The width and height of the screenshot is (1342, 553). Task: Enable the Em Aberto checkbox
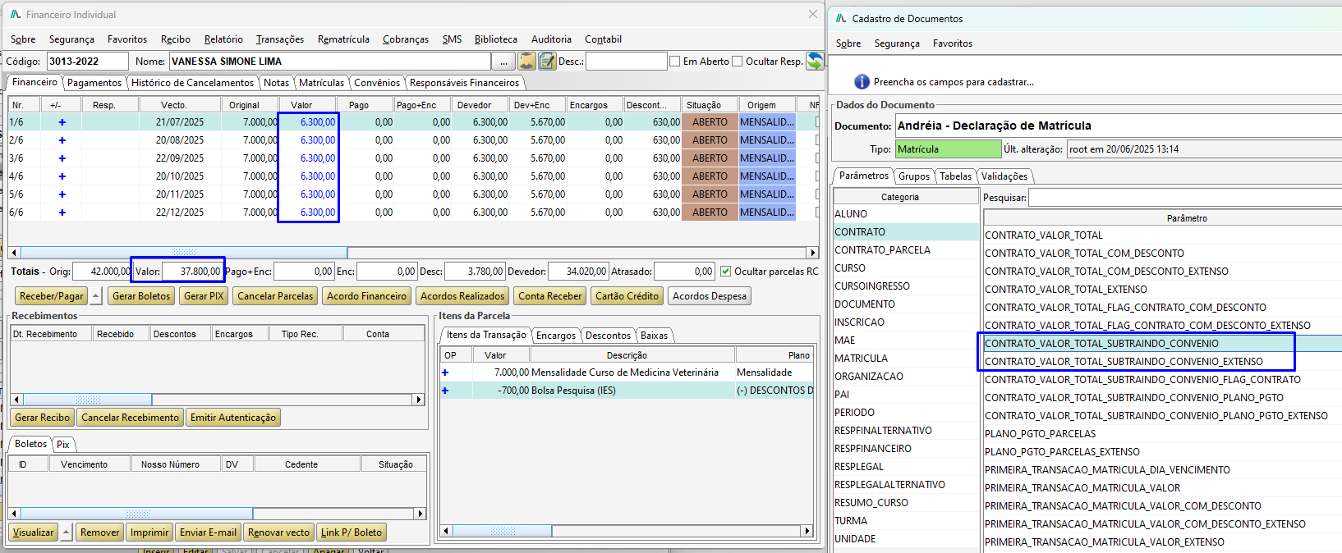[x=675, y=62]
